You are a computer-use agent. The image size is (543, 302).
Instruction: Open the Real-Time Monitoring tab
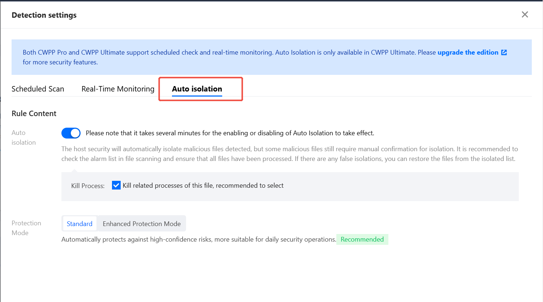pos(118,89)
